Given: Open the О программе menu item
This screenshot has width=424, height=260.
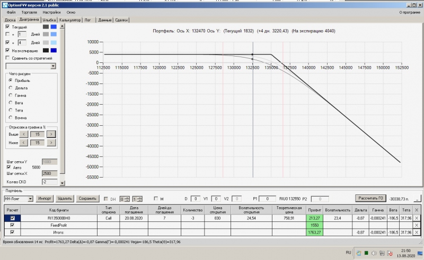Looking at the screenshot, I should [x=410, y=12].
